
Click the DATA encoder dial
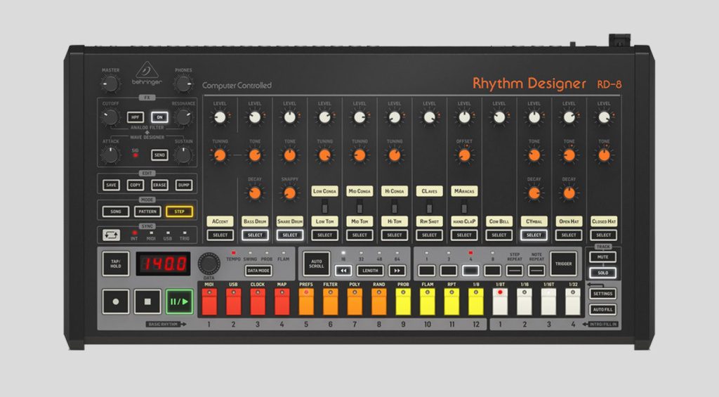coord(209,264)
